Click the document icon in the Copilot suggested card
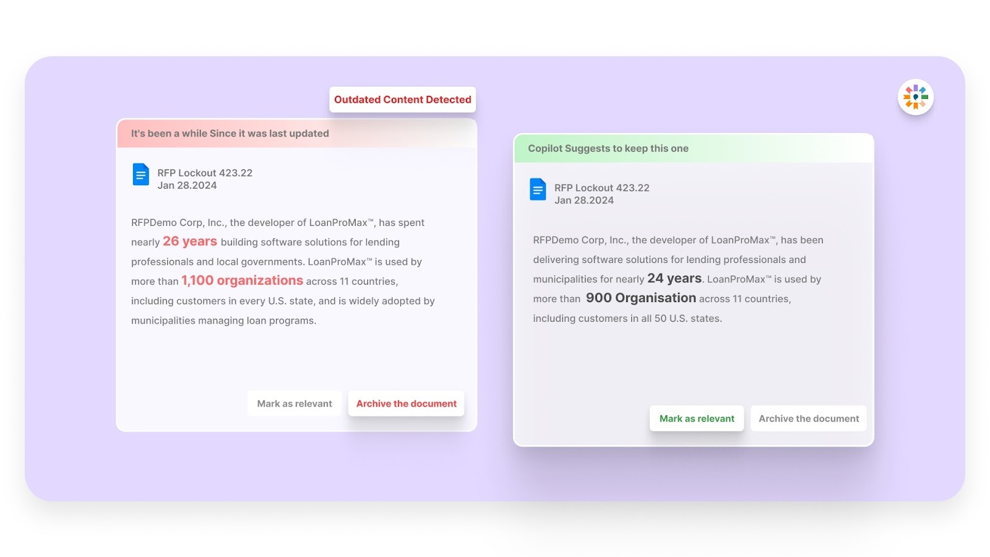The height and width of the screenshot is (557, 990). [537, 189]
